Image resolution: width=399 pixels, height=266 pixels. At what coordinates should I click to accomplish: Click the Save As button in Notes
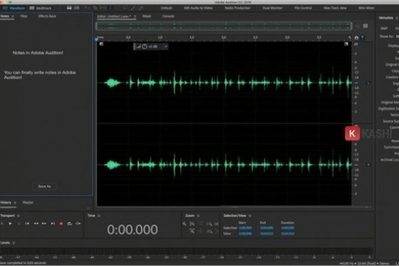(x=44, y=187)
